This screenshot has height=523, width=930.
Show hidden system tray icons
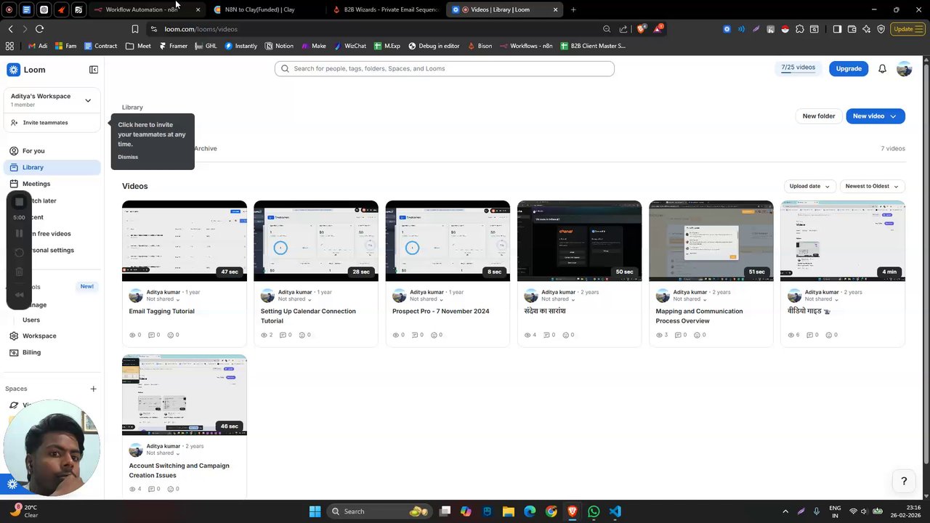coord(785,511)
